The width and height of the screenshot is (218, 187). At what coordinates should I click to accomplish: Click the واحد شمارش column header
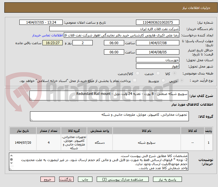100,131
